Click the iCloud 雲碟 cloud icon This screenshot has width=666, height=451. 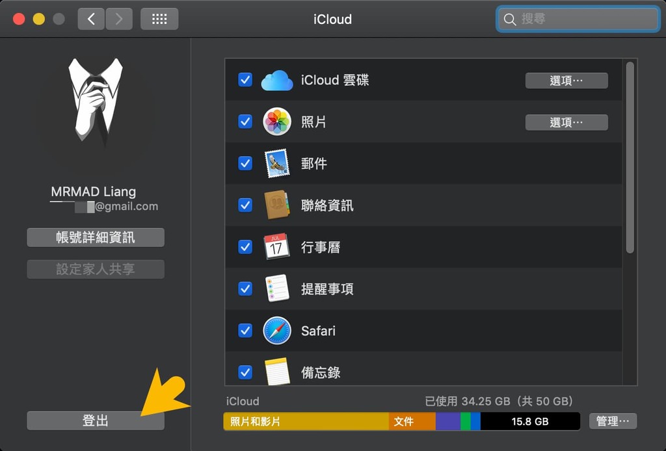278,80
